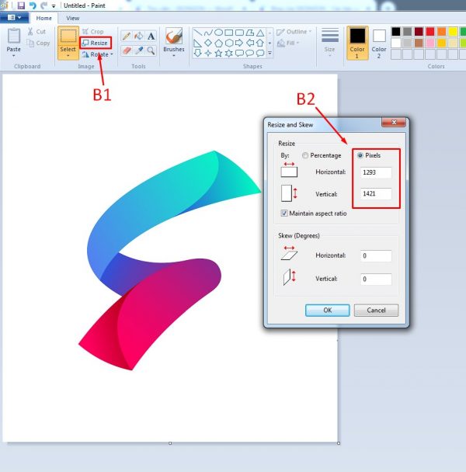The height and width of the screenshot is (472, 466).
Task: Open the Rotate dropdown
Action: pos(98,54)
